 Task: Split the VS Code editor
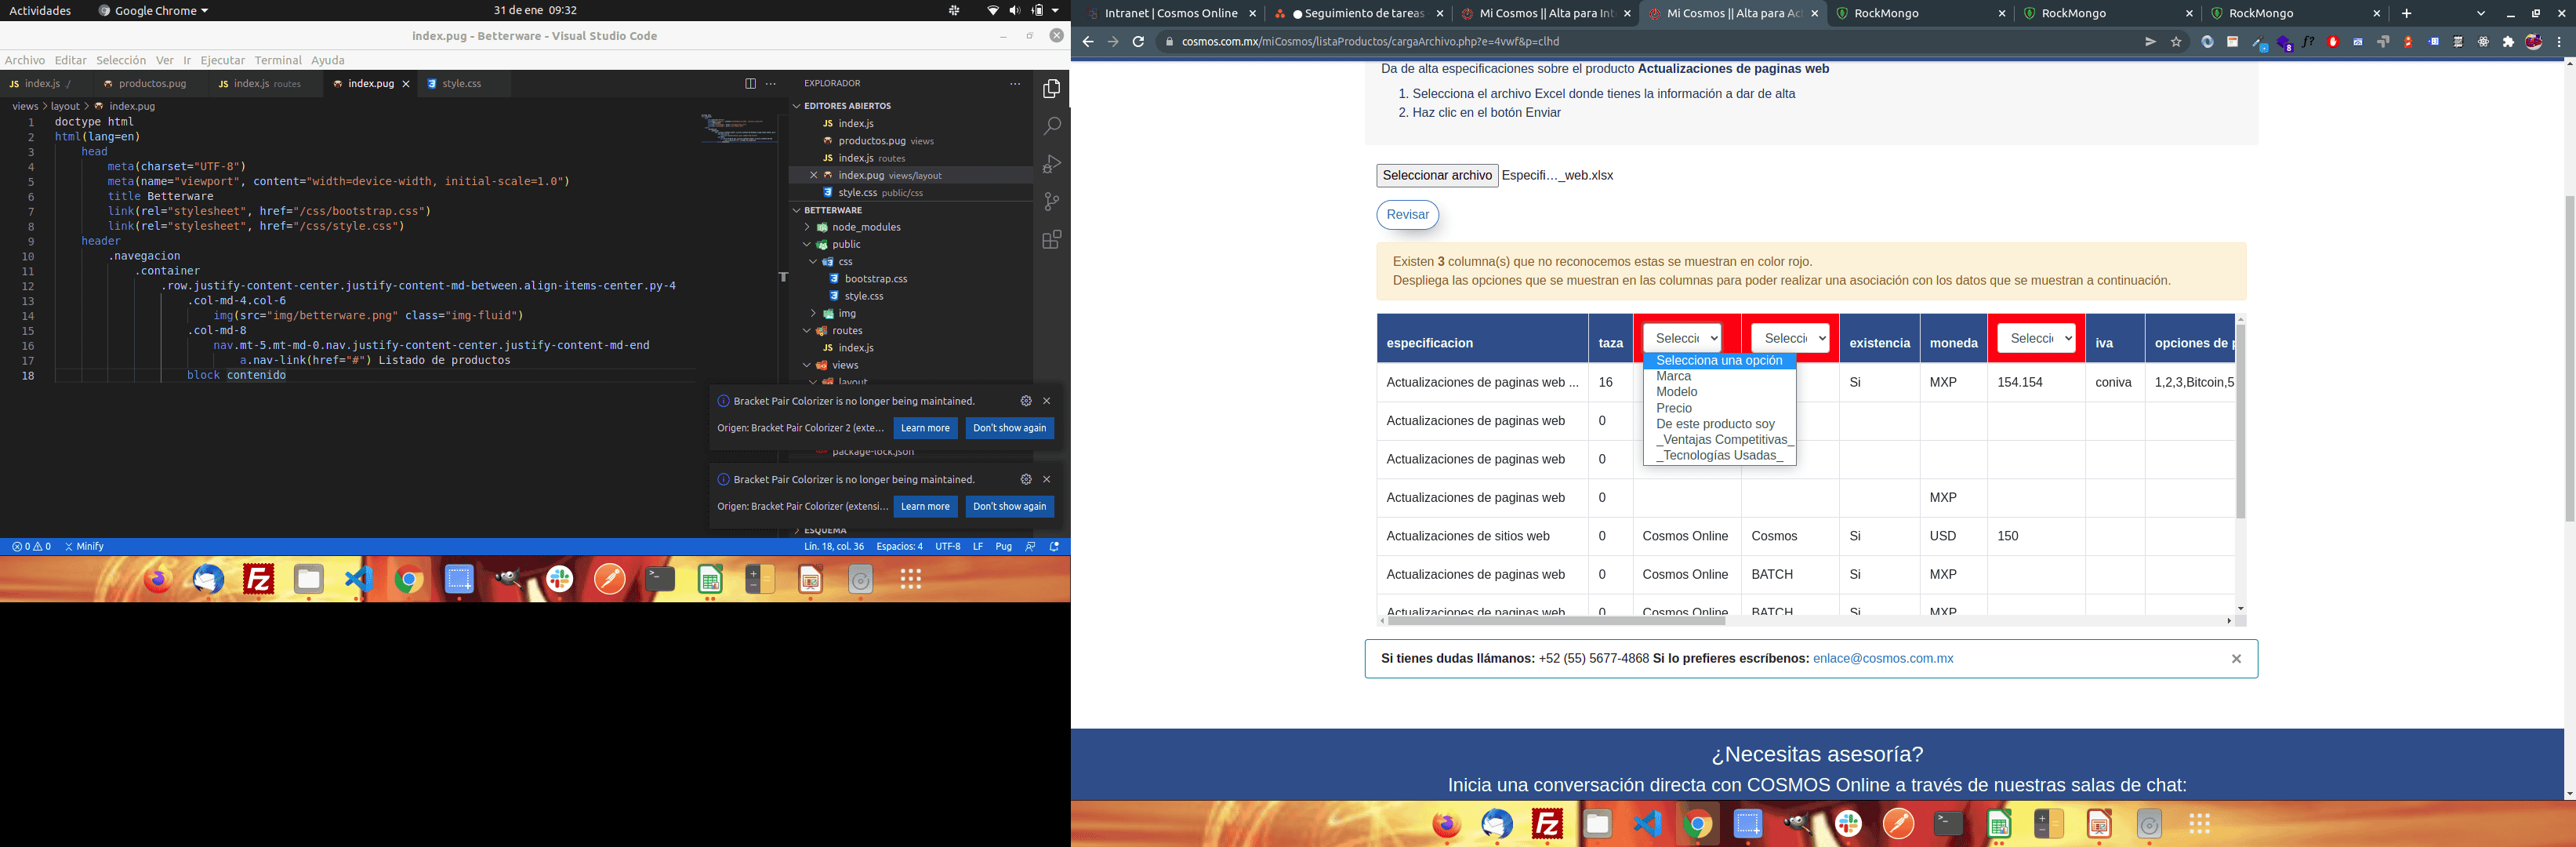click(x=750, y=84)
